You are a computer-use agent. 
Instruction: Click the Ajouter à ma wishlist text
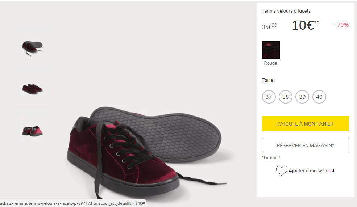coord(311,171)
